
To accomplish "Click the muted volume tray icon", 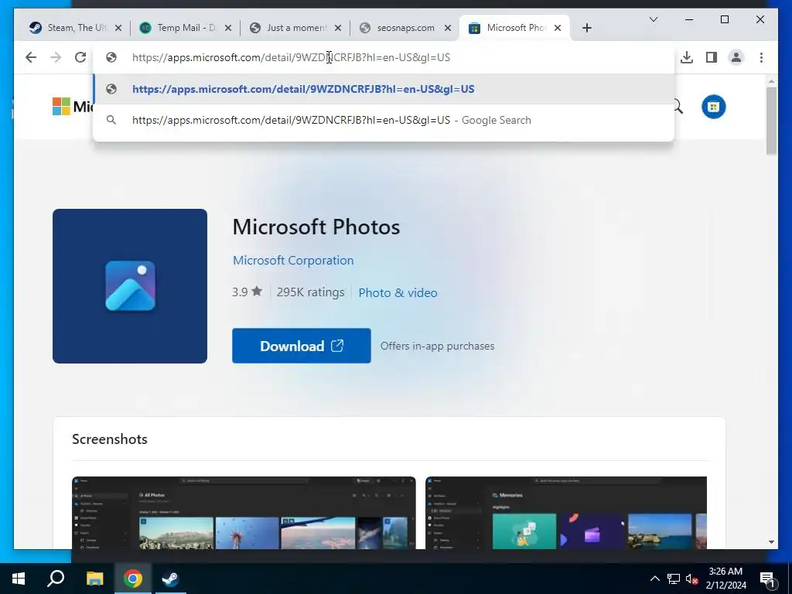I will (x=691, y=579).
